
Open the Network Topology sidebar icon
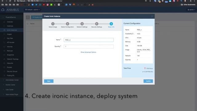point(4,59)
